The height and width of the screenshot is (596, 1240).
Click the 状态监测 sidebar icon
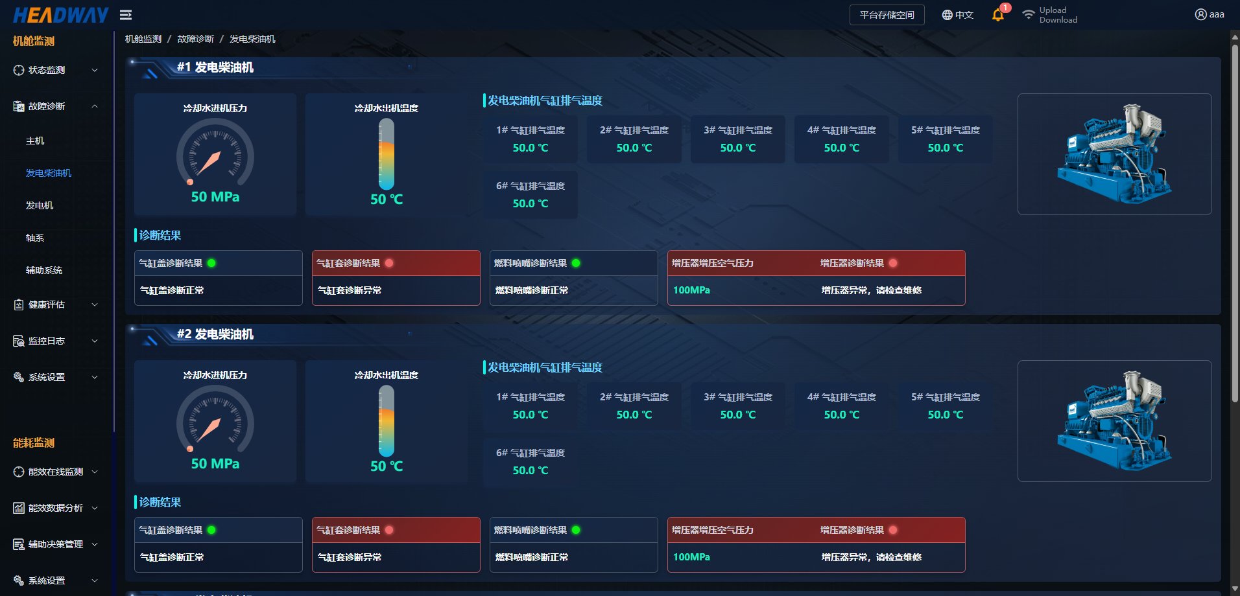point(19,70)
